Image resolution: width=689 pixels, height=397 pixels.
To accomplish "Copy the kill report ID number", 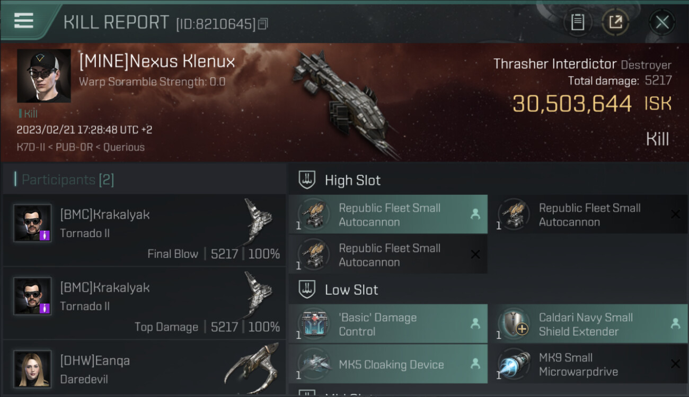I will click(263, 24).
